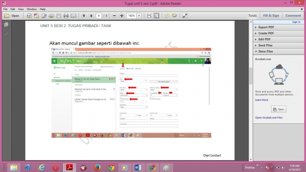306x172 pixels.
Task: Click the scroll down arrow of document
Action: 251,159
